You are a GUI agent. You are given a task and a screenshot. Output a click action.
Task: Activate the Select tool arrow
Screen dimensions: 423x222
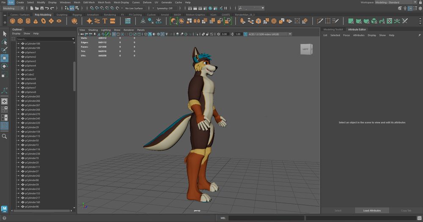5,34
